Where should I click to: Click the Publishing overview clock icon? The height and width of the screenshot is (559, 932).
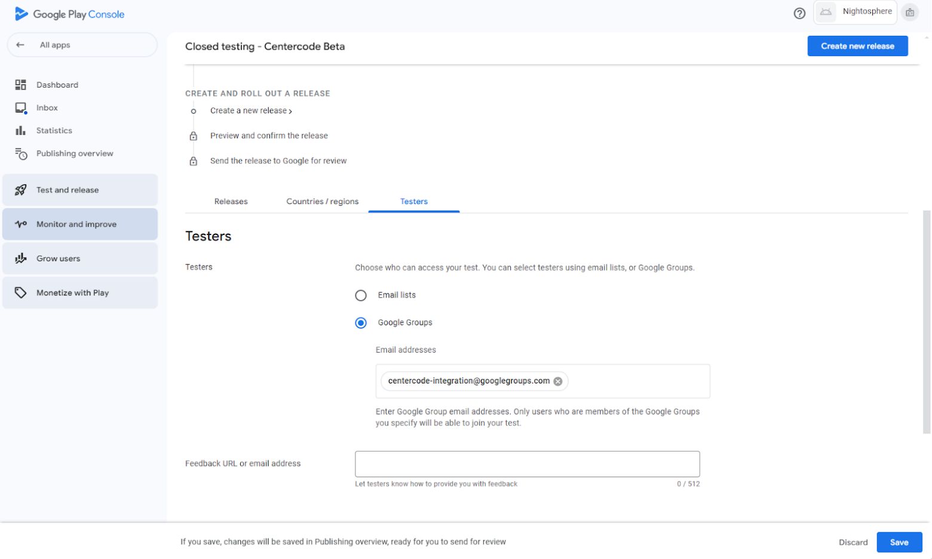pos(21,154)
